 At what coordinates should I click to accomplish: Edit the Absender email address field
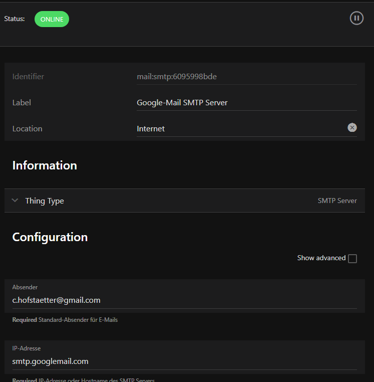[184, 300]
